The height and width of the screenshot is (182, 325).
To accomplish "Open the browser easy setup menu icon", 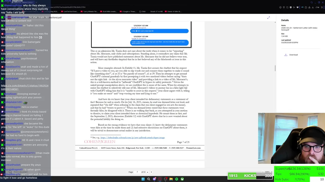I will 322,7.
